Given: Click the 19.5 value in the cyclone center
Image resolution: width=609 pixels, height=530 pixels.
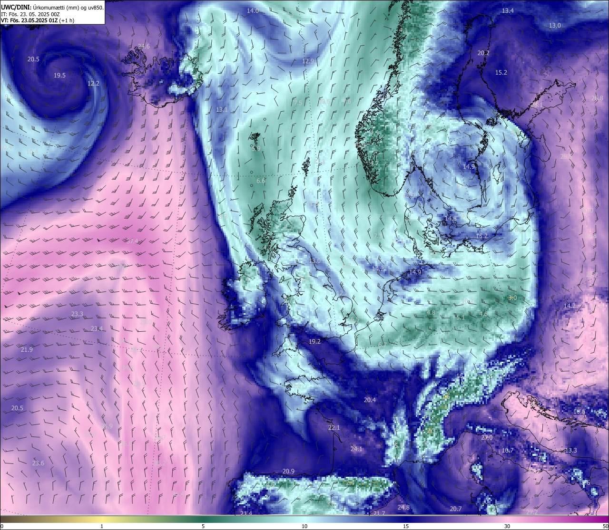Looking at the screenshot, I should point(59,76).
